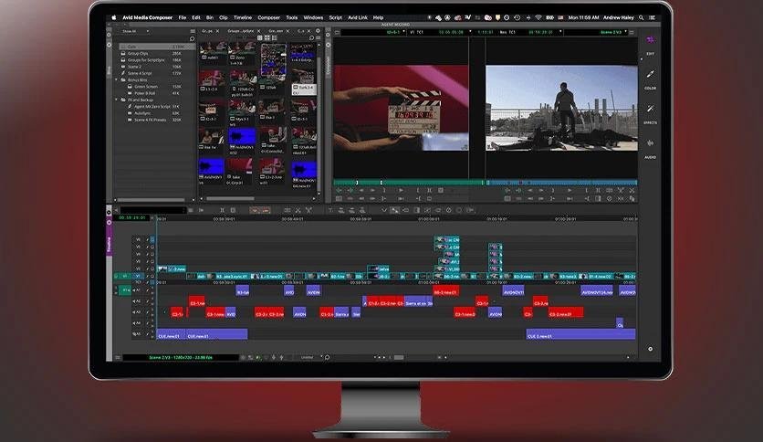763x442 pixels.
Task: Open the Composer menu
Action: click(268, 17)
